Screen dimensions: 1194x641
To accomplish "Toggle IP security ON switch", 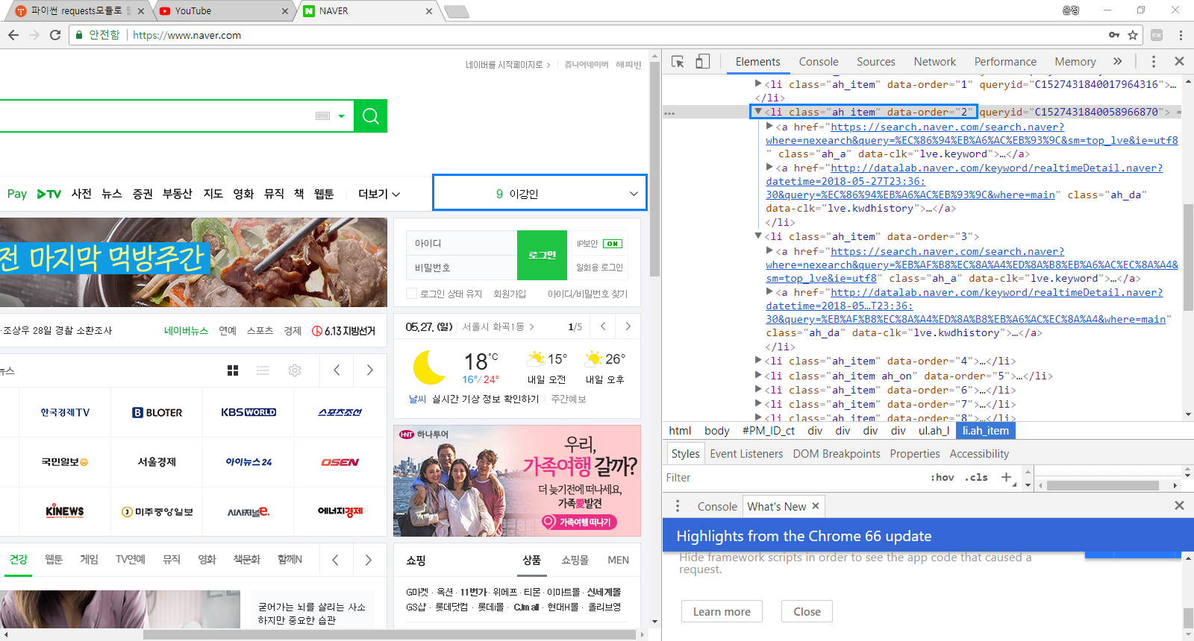I will pos(613,244).
